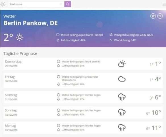
Task: Click the sun logo in header
Action: pyautogui.click(x=3, y=4)
